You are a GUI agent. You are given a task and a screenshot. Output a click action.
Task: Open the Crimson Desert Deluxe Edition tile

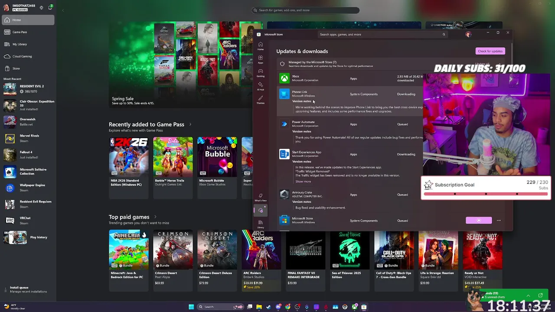click(x=217, y=261)
